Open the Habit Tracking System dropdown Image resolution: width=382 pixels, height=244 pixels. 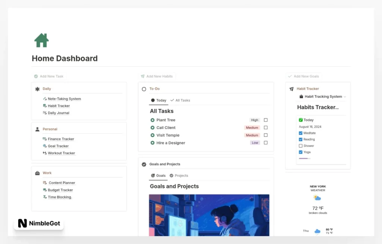coord(346,96)
